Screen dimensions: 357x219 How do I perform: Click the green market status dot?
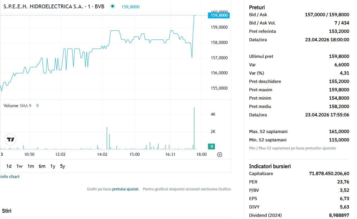112,6
